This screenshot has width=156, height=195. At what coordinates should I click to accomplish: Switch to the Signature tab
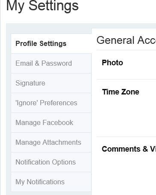(x=51, y=83)
